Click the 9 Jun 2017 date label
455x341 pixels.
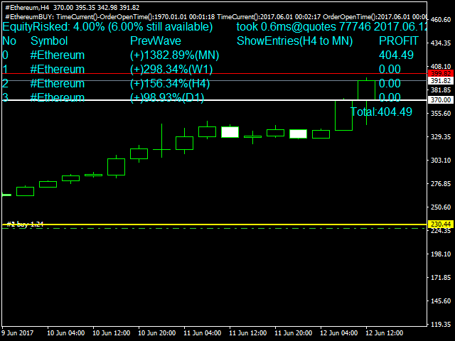coord(19,332)
